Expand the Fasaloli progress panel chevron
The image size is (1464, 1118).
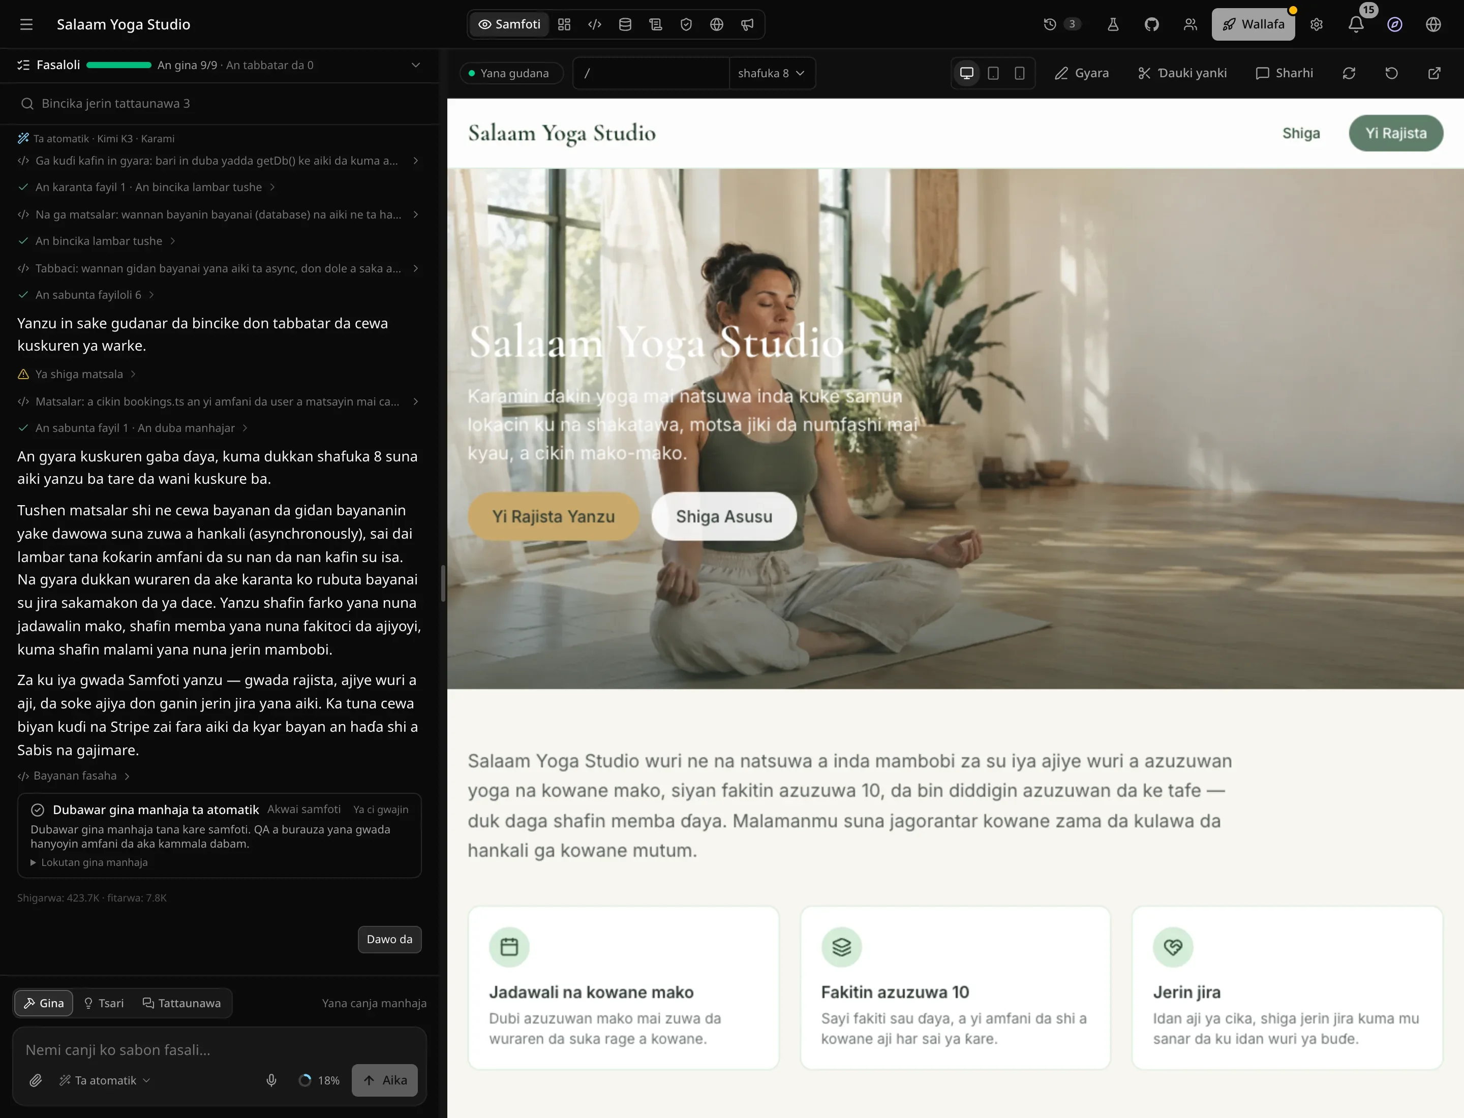415,65
